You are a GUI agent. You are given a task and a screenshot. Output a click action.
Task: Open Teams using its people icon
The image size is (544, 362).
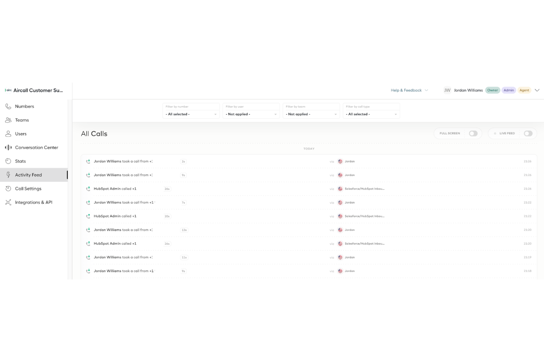8,120
